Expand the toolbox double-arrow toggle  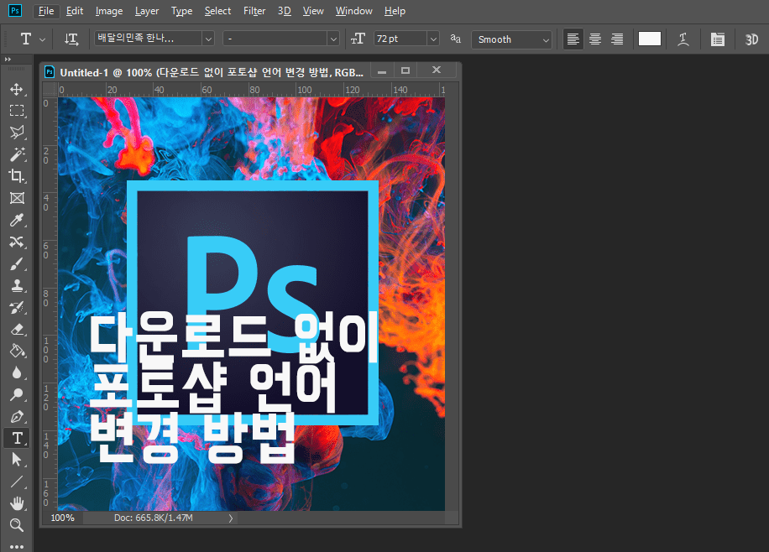click(x=8, y=60)
